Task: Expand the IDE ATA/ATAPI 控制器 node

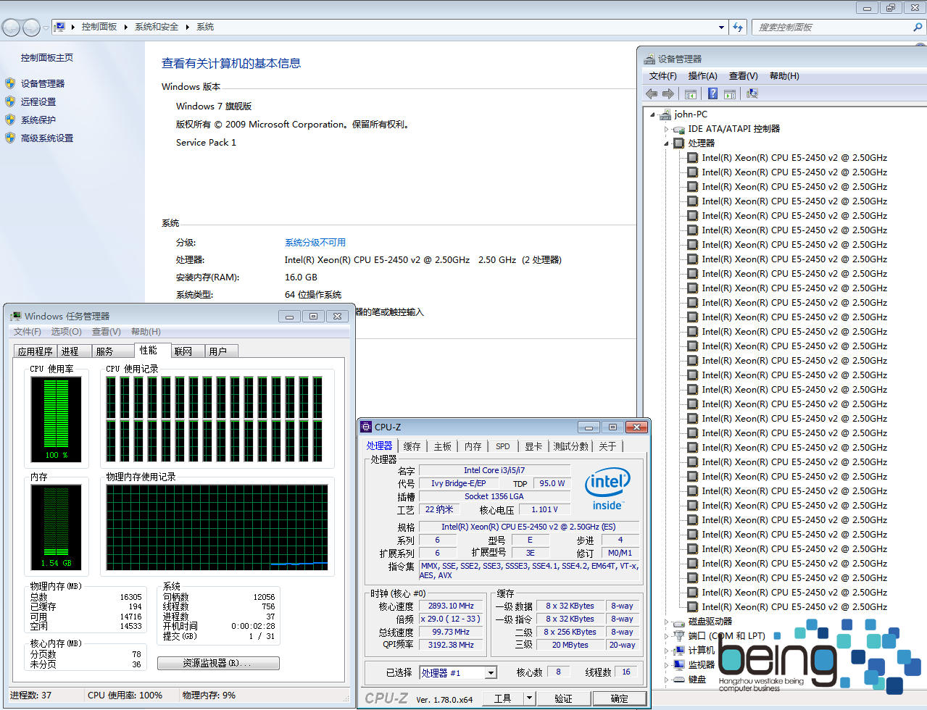Action: pos(667,129)
